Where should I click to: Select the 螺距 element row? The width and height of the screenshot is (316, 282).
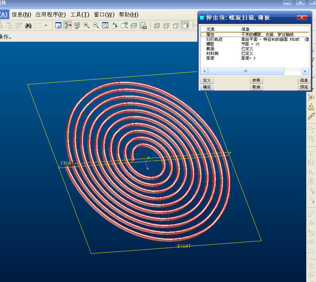point(210,44)
